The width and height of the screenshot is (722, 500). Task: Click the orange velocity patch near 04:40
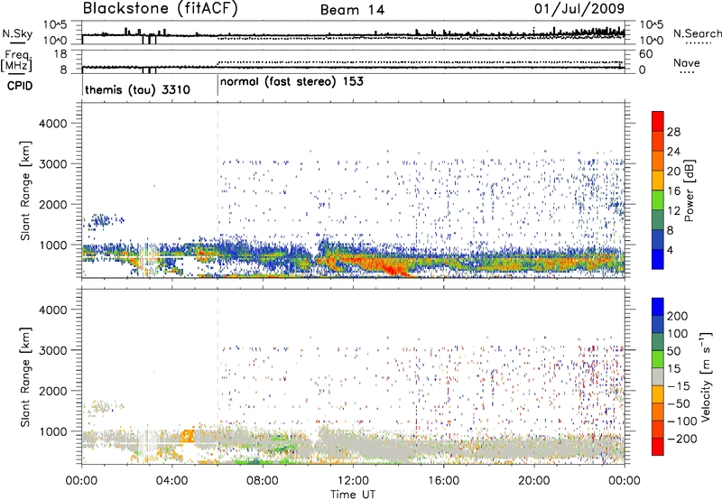188,436
